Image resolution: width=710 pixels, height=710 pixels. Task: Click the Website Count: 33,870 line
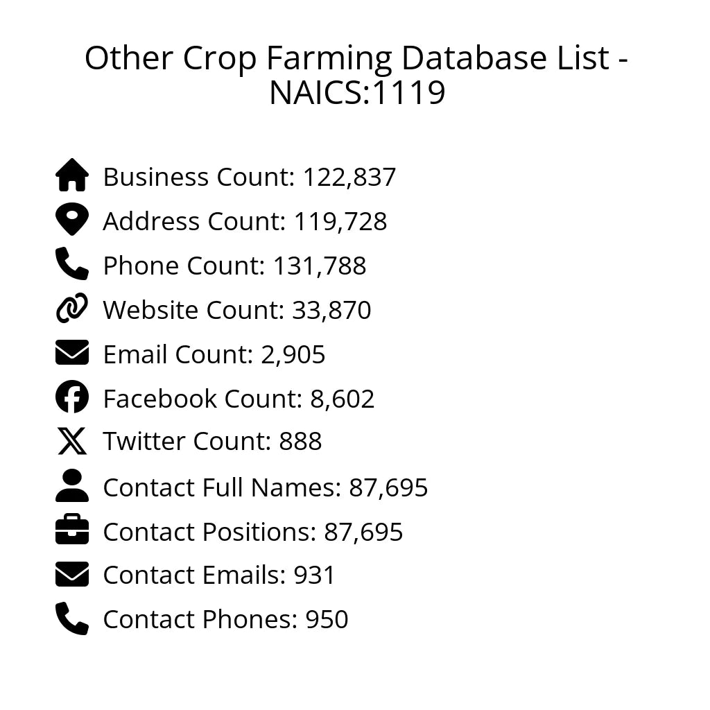pos(237,311)
